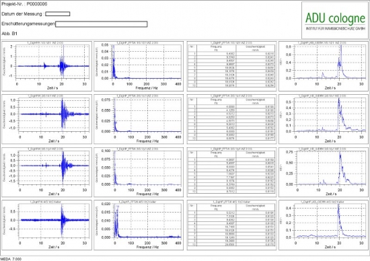The width and height of the screenshot is (370, 261).
Task: Open the time signal chart scaled -0,5 to 0,5
Action: 46,225
